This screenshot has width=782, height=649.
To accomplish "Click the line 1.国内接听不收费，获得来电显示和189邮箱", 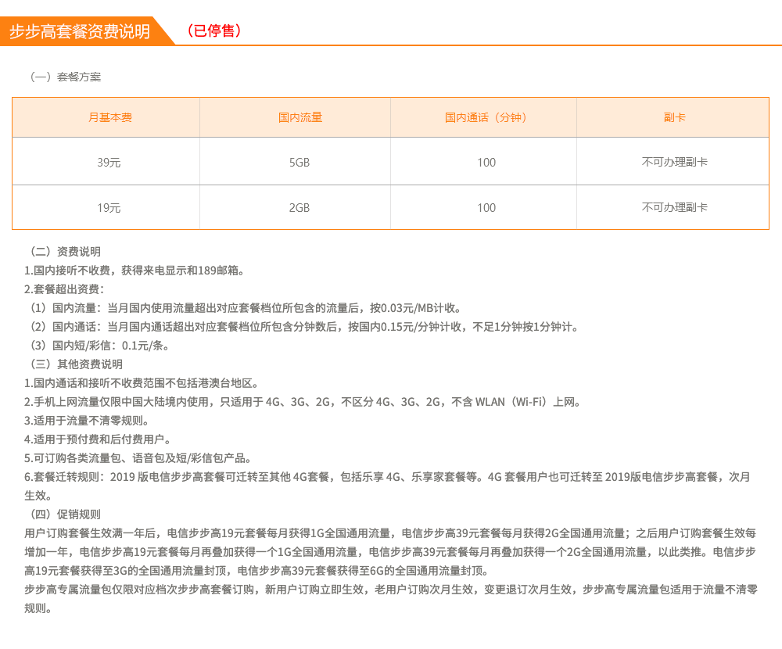I will click(x=135, y=271).
